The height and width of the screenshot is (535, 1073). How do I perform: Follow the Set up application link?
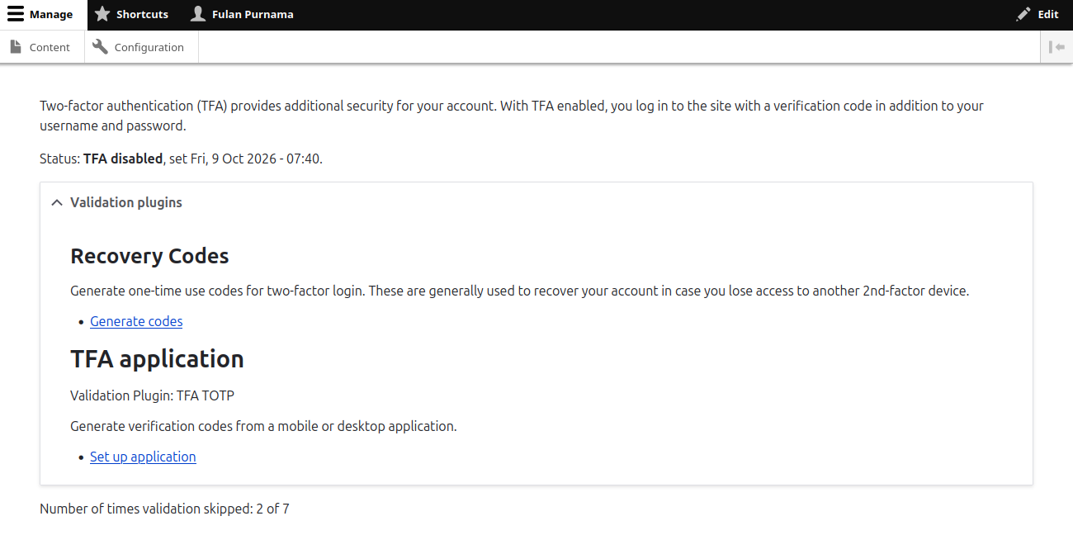(143, 457)
